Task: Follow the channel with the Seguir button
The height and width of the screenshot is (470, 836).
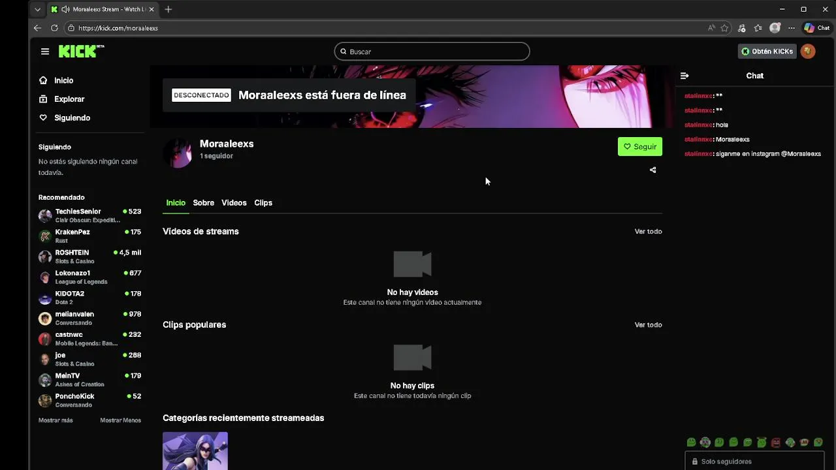Action: point(640,147)
